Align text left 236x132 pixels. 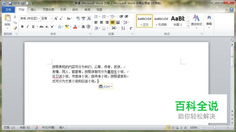point(96,22)
